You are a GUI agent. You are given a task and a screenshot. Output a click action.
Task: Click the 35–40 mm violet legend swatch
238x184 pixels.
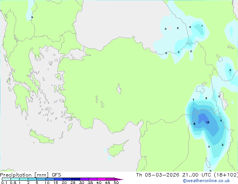click(x=93, y=179)
